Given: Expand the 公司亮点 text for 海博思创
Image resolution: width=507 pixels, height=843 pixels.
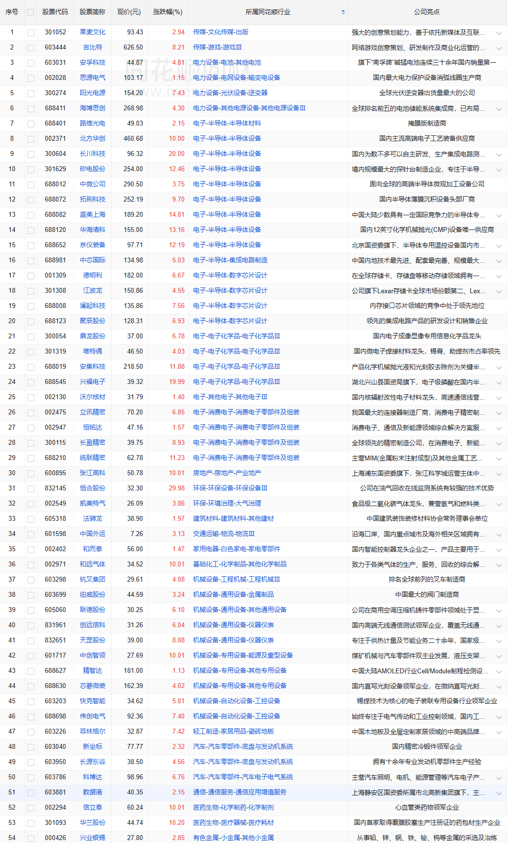Looking at the screenshot, I should click(x=499, y=109).
